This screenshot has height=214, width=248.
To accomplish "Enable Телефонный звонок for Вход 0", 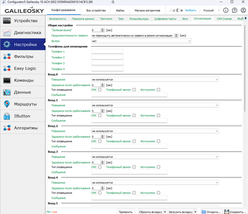I will pyautogui.click(x=134, y=90).
